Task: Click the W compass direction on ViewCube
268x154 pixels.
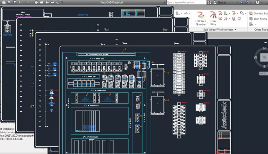Action: coord(255,58)
